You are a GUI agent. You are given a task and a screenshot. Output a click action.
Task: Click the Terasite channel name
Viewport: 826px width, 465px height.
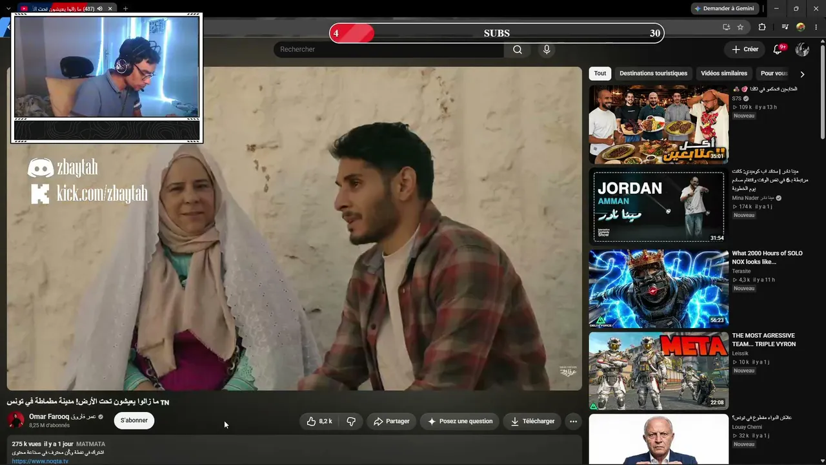[x=741, y=271]
